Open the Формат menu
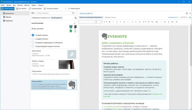Screen dimensions: 192x110 tap(27, 5)
